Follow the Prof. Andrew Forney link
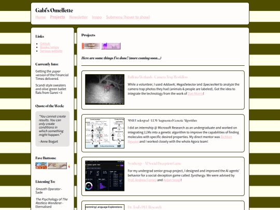 click(x=142, y=180)
